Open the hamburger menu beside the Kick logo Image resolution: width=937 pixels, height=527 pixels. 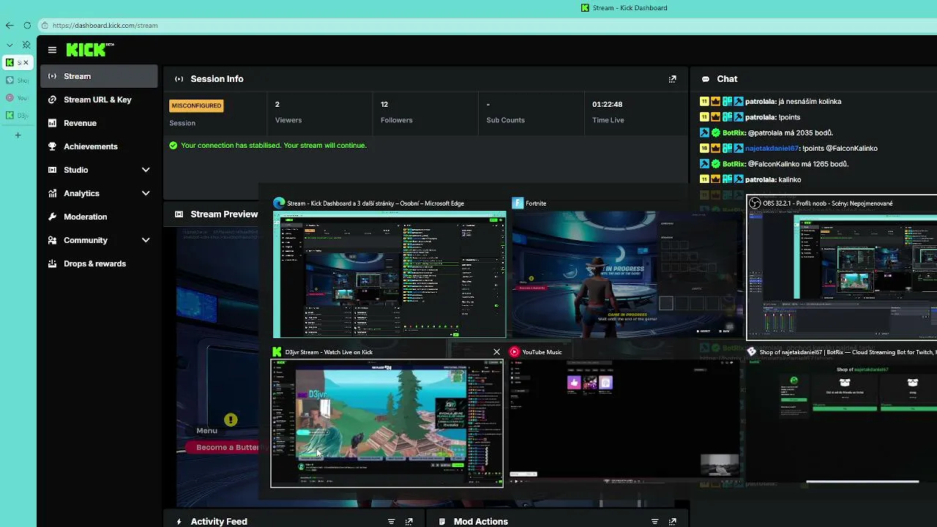pos(52,50)
